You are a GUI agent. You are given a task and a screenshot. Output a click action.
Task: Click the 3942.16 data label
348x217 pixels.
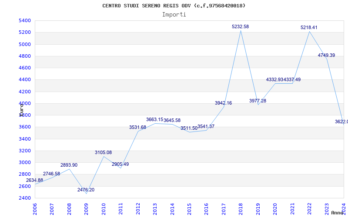[x=223, y=103]
